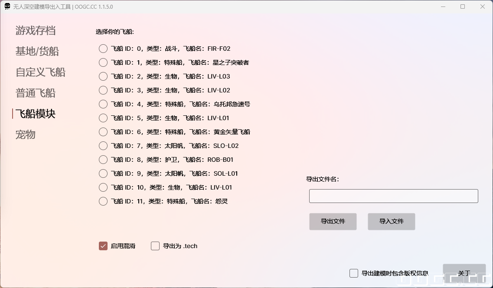Open the 关于 dialog
This screenshot has width=493, height=288.
[x=464, y=273]
